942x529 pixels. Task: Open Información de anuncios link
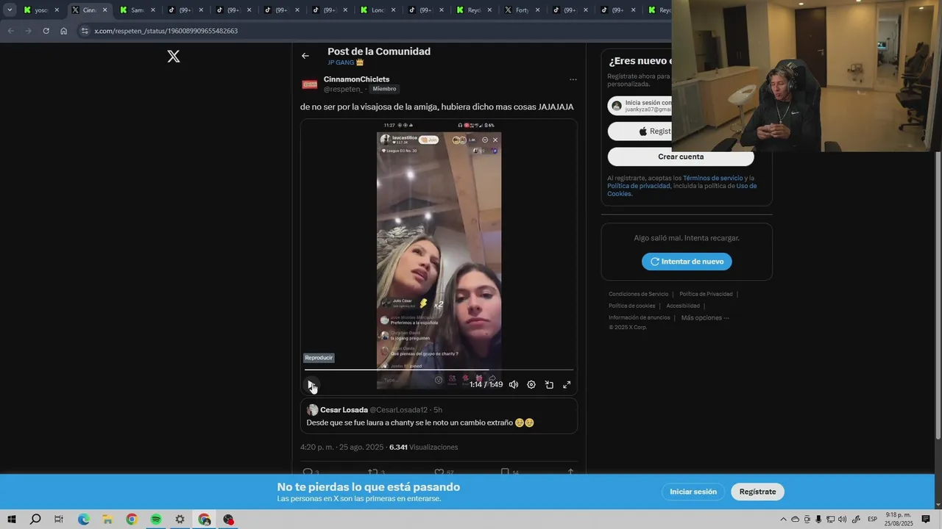640,317
